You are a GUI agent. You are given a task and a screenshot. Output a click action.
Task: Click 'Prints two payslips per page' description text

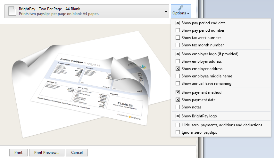point(59,14)
